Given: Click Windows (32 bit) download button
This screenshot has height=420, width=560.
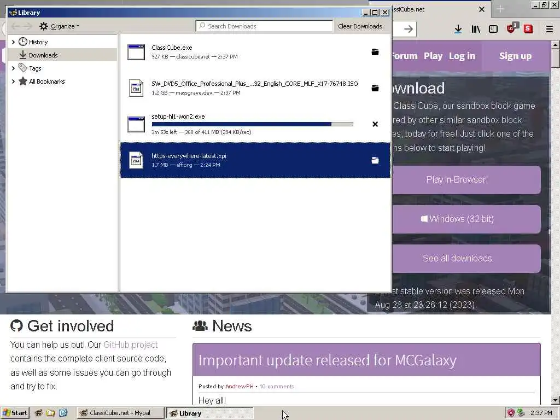Looking at the screenshot, I should (466, 219).
